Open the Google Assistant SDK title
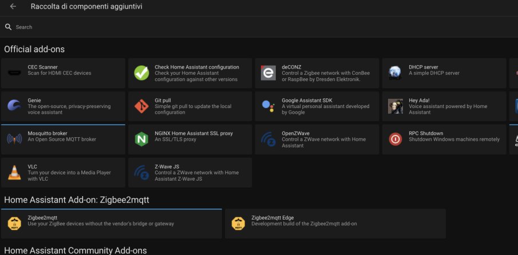 tap(307, 100)
